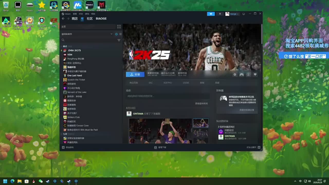Open GINTAMA's avatar in friends who played
This screenshot has height=185, width=329.
tap(221, 137)
